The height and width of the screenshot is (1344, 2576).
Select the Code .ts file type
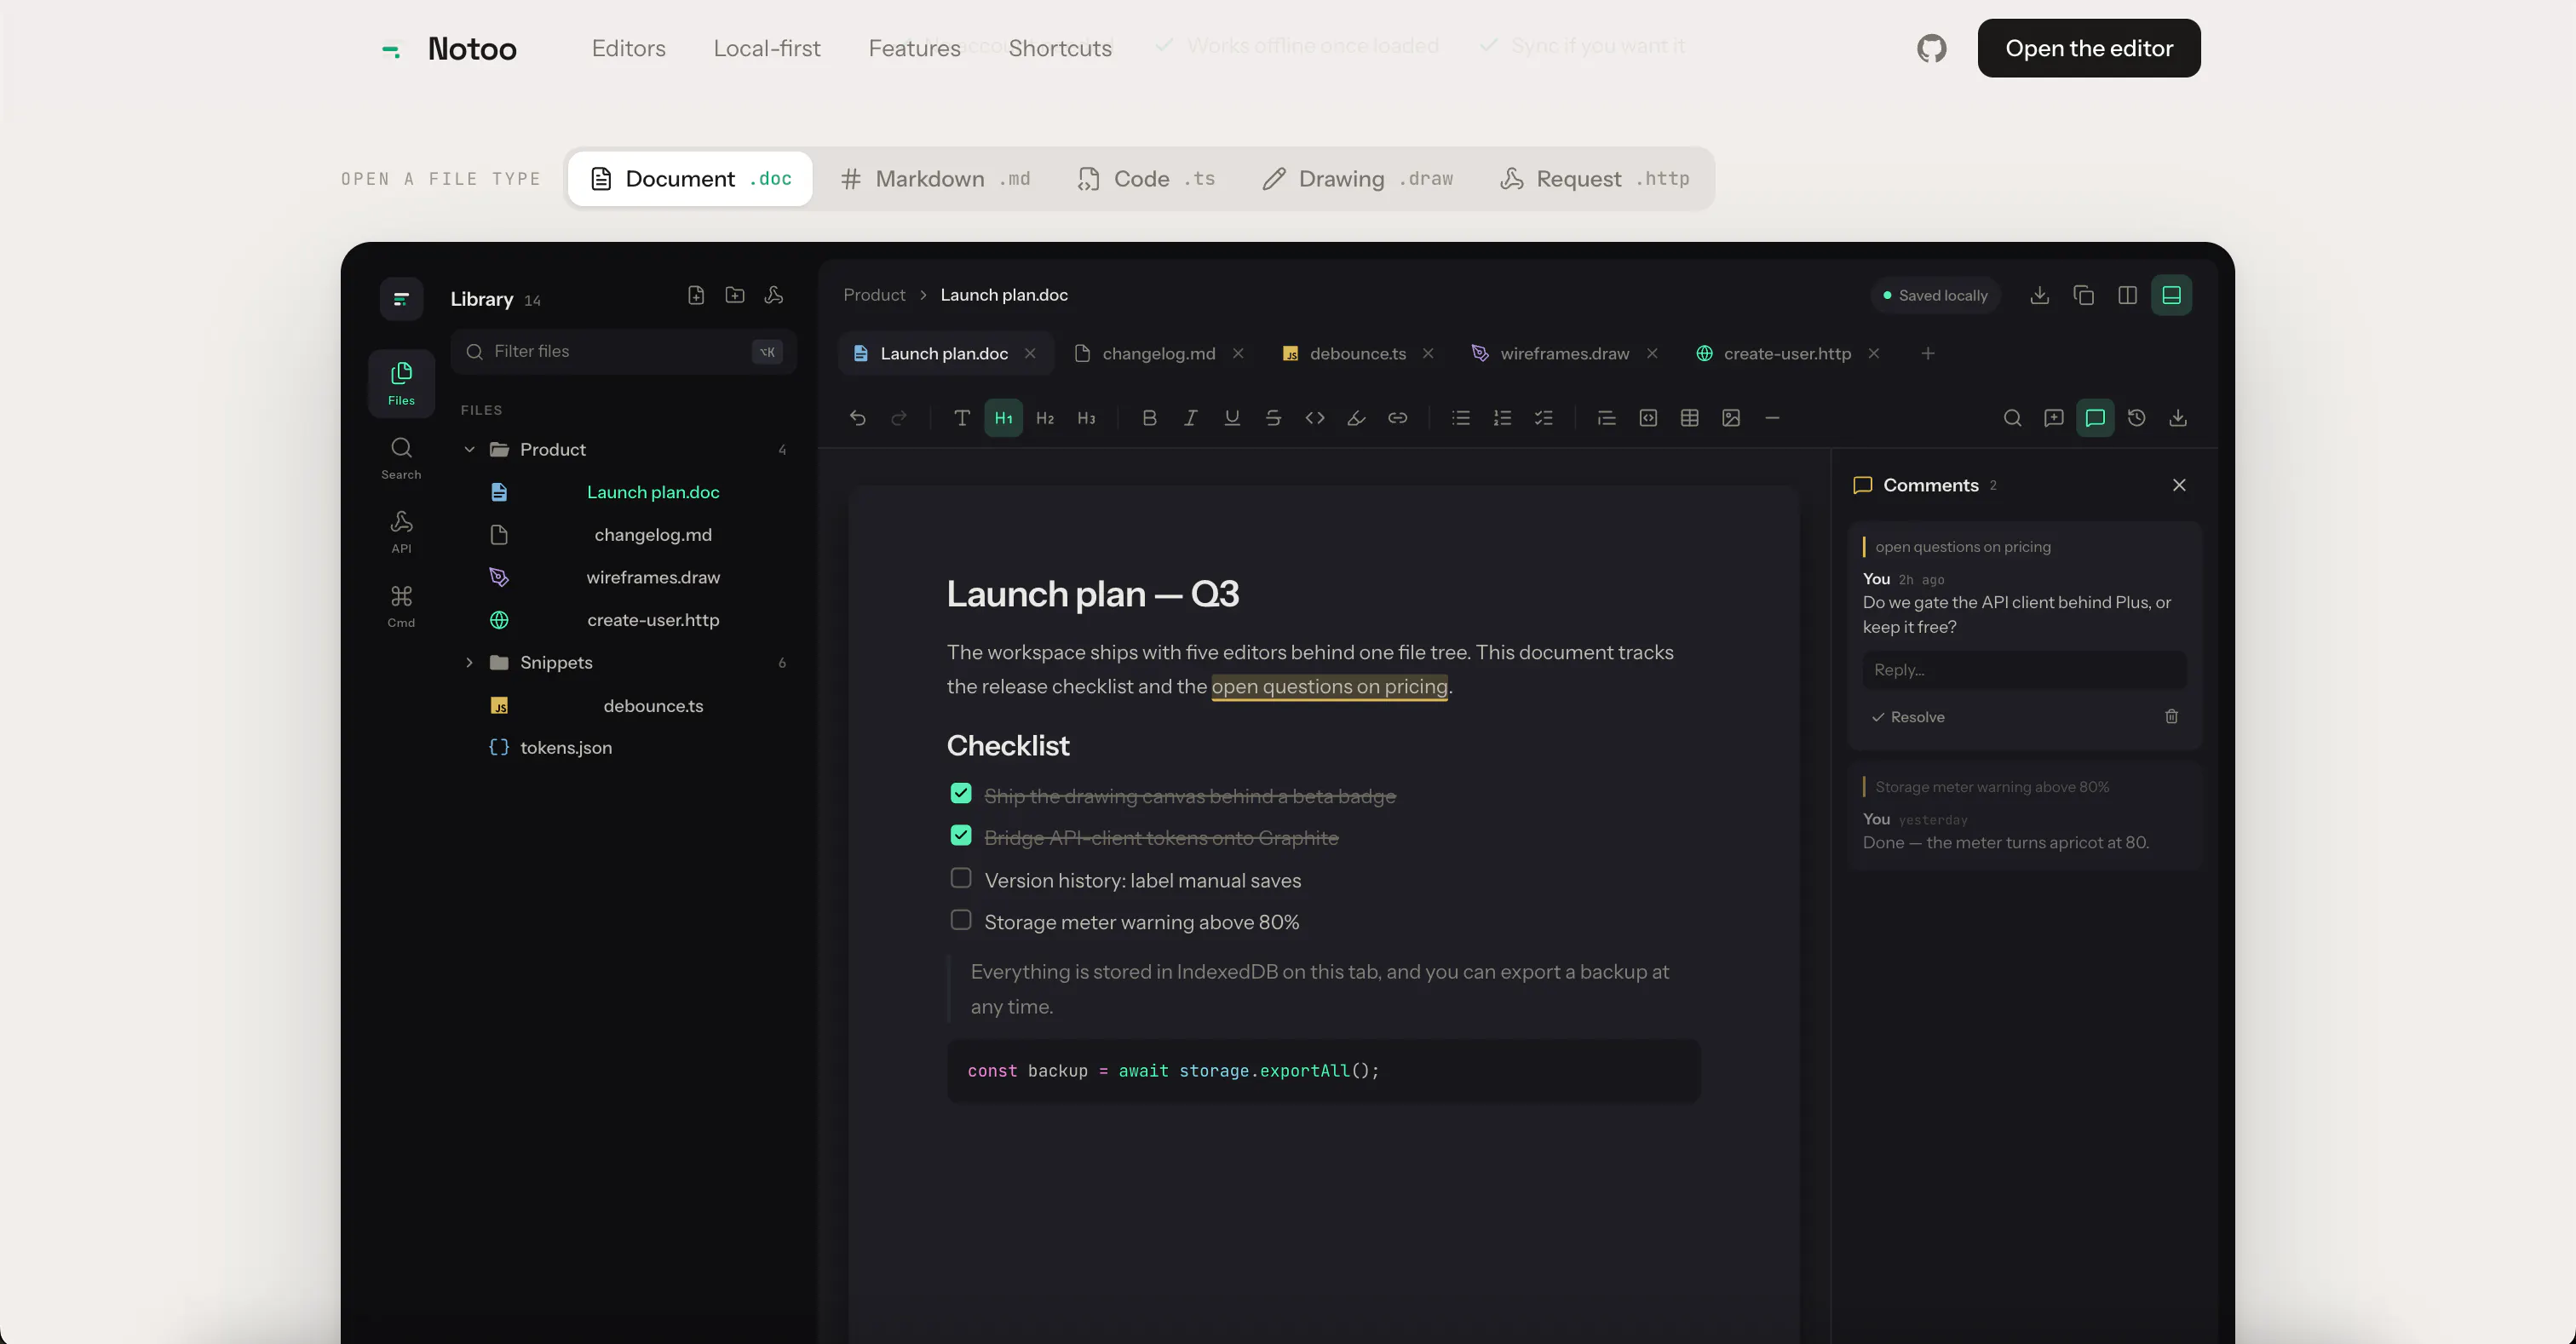point(1146,179)
